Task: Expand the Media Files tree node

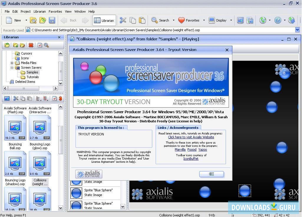Action: click(x=12, y=63)
